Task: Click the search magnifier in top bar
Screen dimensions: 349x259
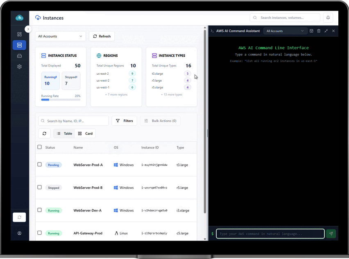Action: [255, 18]
